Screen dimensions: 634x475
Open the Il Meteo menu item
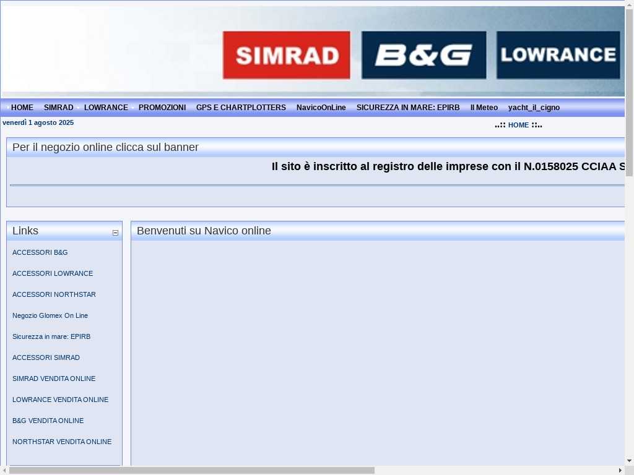[484, 108]
